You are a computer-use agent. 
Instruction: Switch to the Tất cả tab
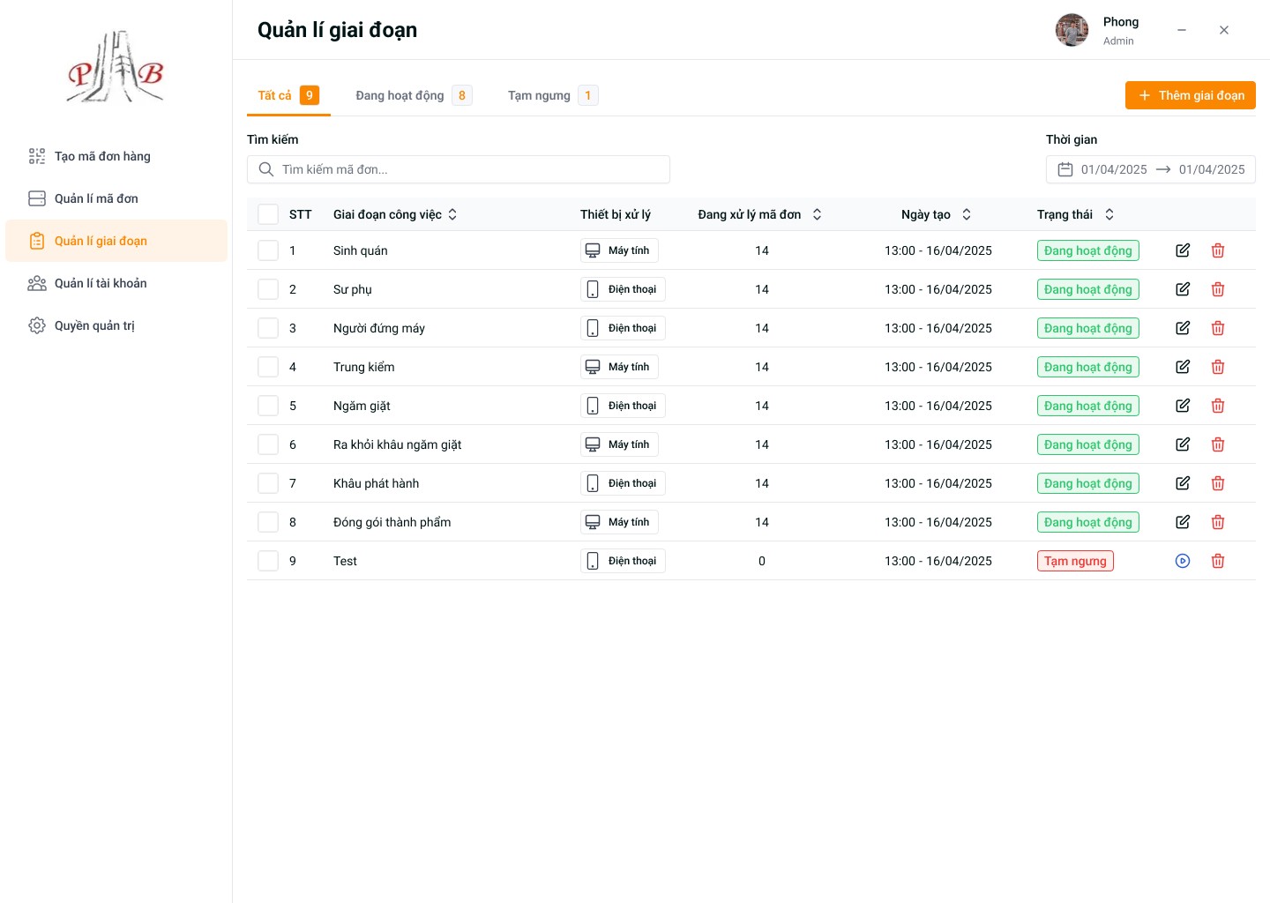click(288, 95)
